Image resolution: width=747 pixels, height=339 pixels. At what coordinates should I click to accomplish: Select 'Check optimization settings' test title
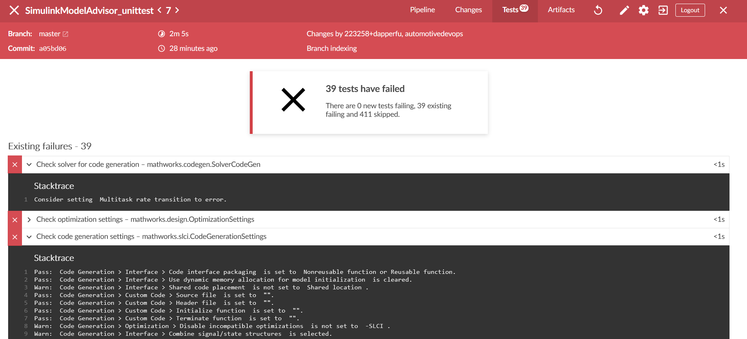(145, 219)
